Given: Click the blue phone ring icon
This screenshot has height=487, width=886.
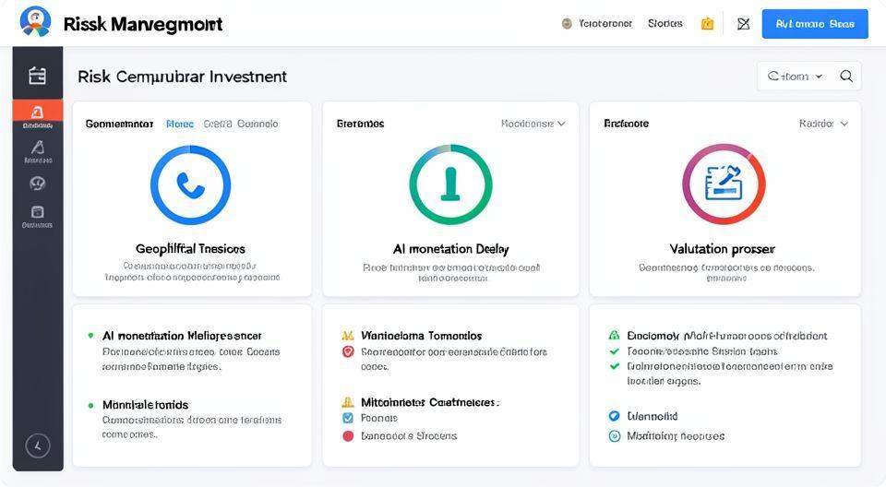Looking at the screenshot, I should 190,185.
